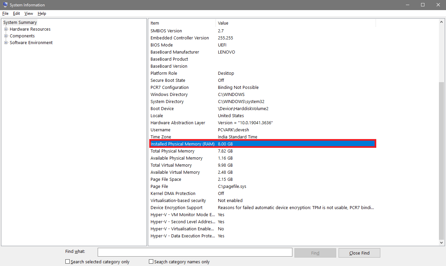Expand the Hardware Resources tree node

pos(6,29)
